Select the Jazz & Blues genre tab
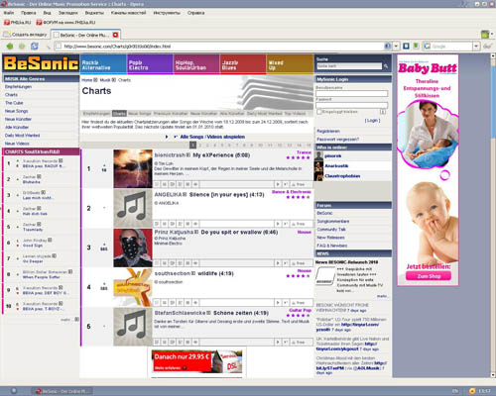The height and width of the screenshot is (396, 496). (x=243, y=64)
